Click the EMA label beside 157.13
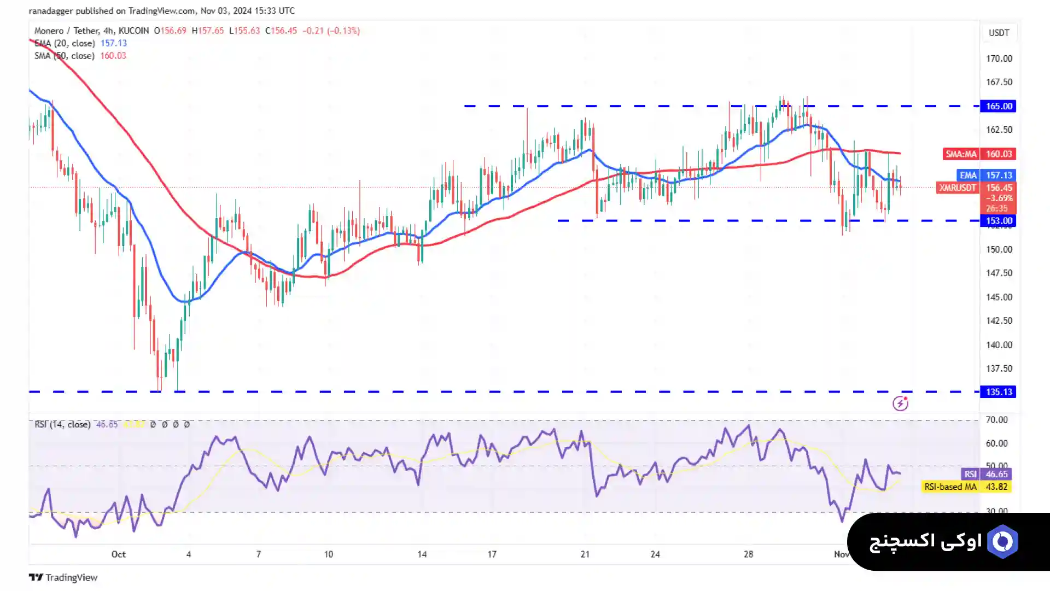Screen dimensions: 1050x591 (968, 175)
